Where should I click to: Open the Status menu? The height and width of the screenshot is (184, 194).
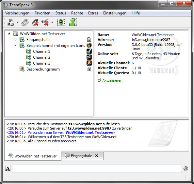pos(61,13)
